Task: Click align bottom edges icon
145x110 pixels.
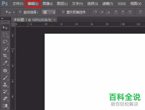Action: click(108, 12)
